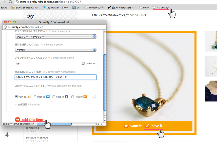Enable 'Post to' Twitter checkbox

35,97
